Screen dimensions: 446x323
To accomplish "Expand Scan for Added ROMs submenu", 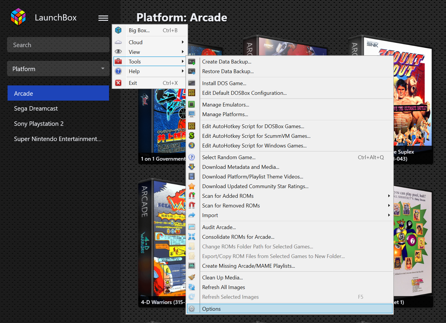I will [389, 196].
